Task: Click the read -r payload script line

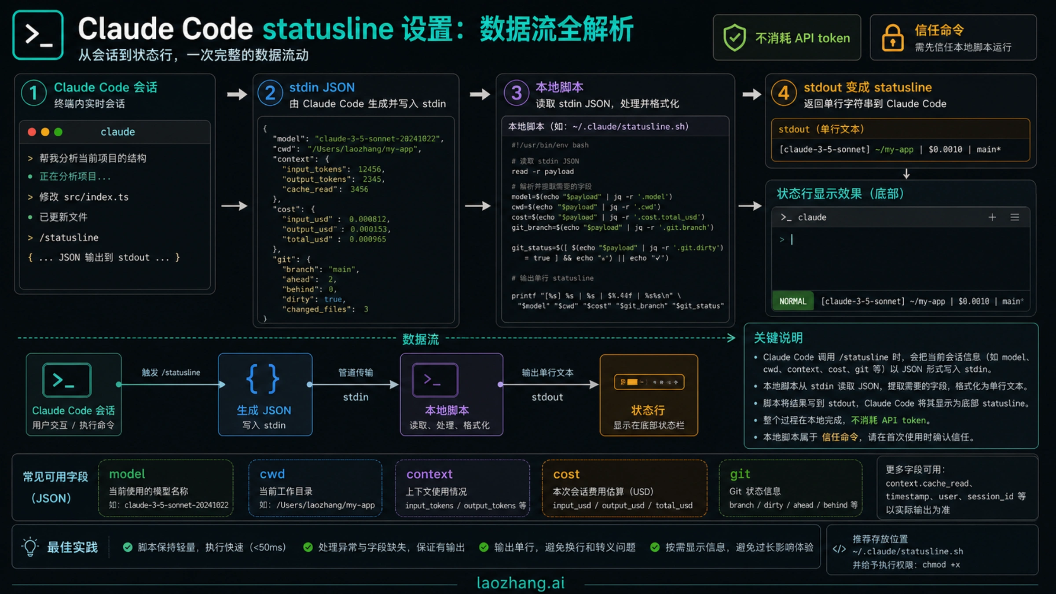Action: pyautogui.click(x=543, y=172)
